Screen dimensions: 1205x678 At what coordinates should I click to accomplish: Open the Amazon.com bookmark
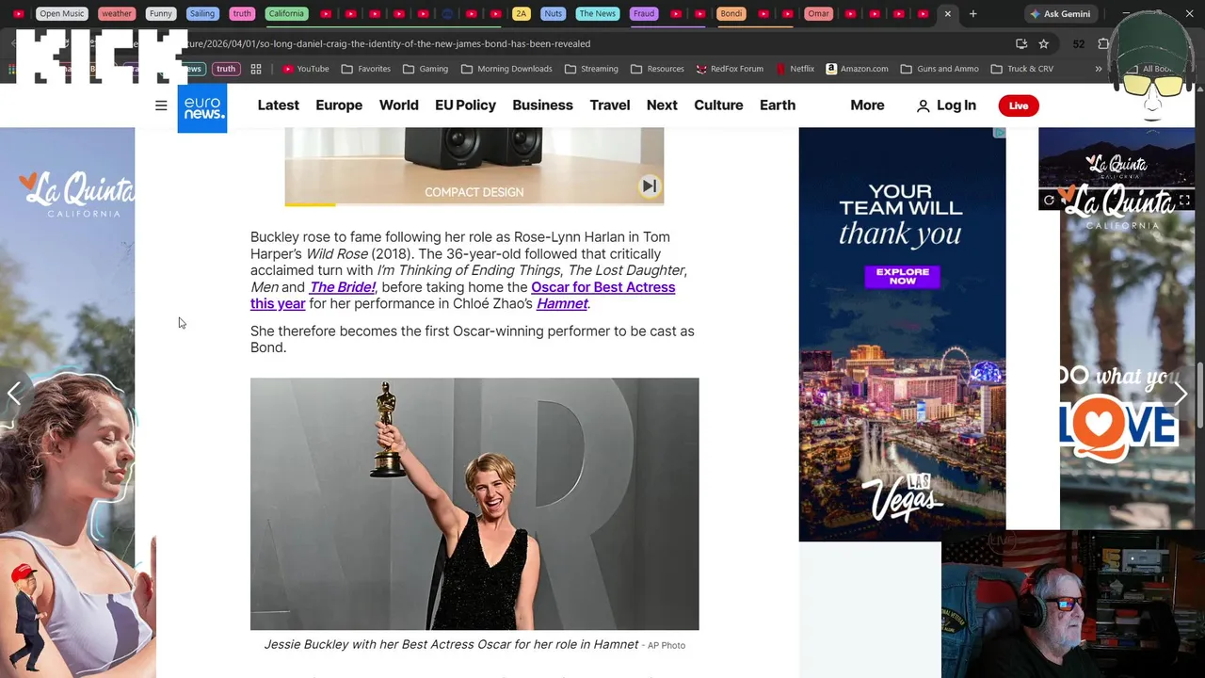pos(857,69)
